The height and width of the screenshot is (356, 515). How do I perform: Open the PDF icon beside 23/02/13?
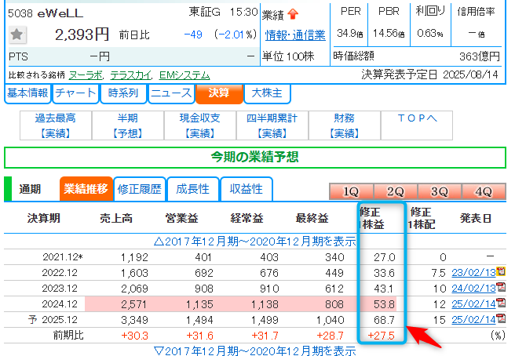pyautogui.click(x=501, y=271)
